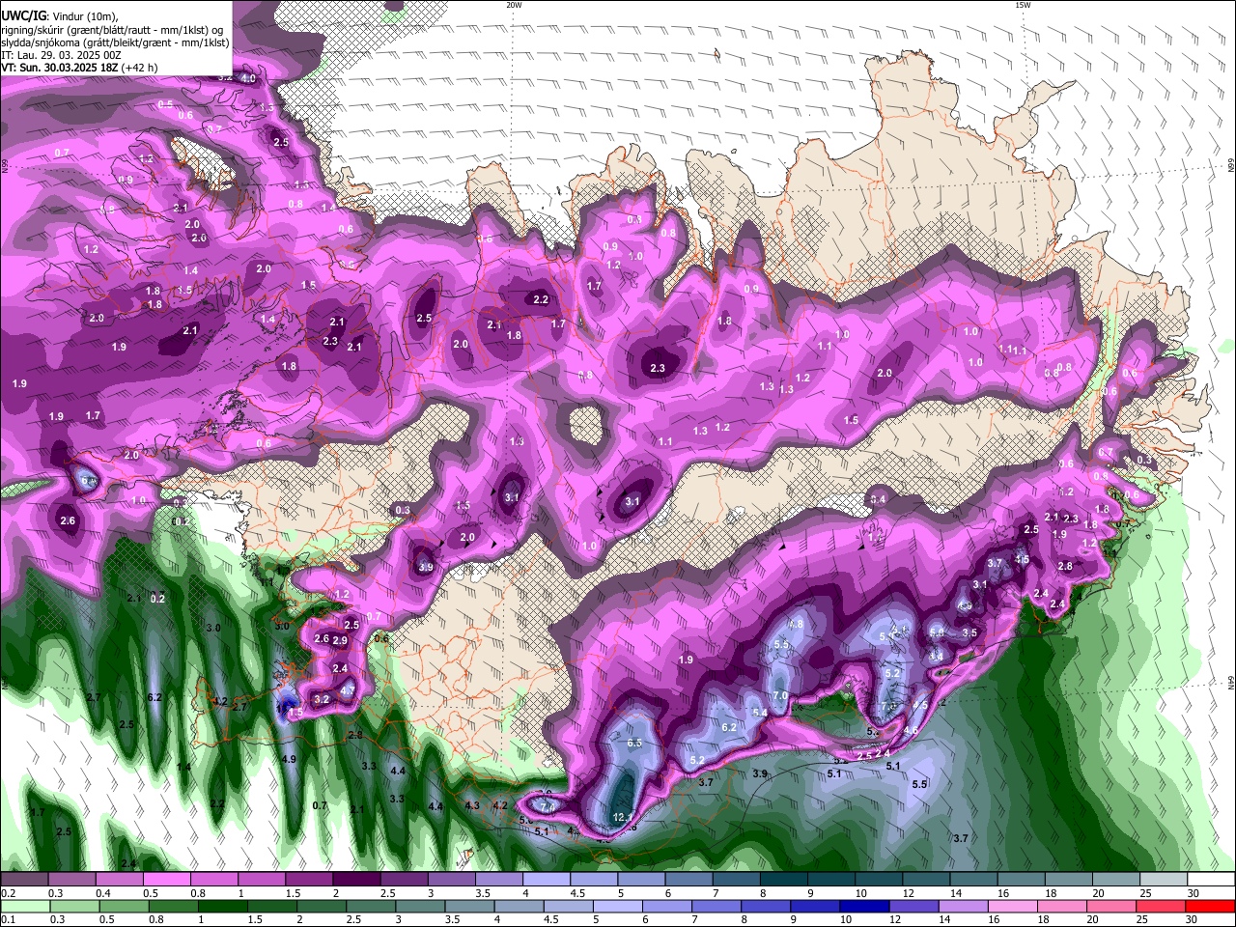
Task: Pick the lavender swatch between upper-scale 4 and 4.5
Action: point(546,880)
